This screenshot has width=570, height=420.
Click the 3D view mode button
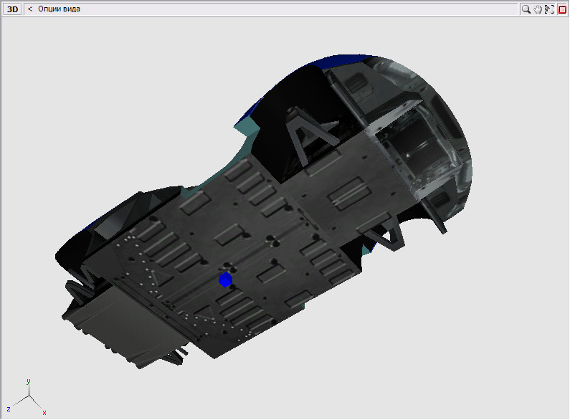point(12,9)
